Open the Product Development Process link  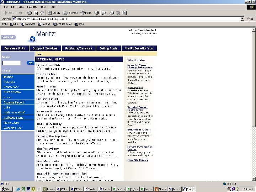pyautogui.click(x=139, y=148)
